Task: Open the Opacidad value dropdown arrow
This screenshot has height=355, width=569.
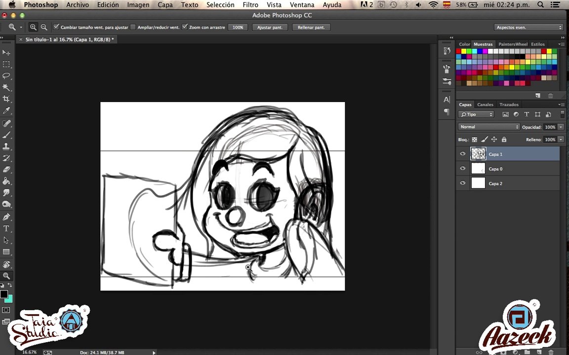Action: point(561,127)
